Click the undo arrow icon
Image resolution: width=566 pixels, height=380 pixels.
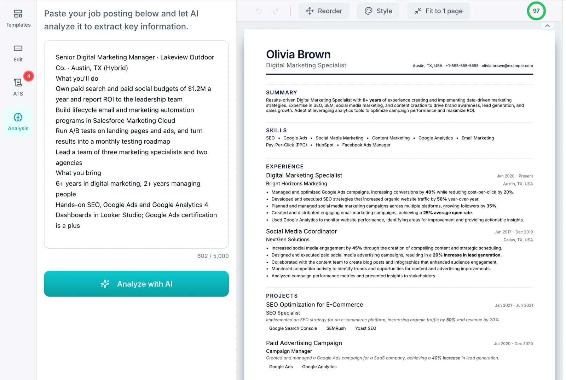259,11
